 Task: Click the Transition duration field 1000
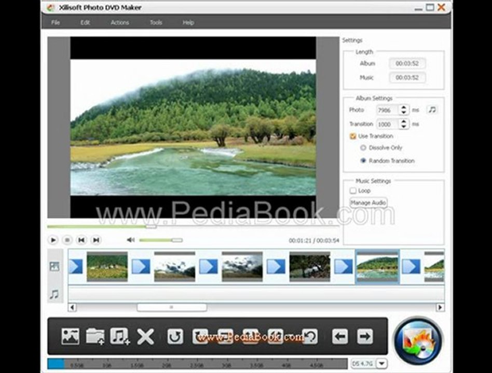tap(388, 124)
